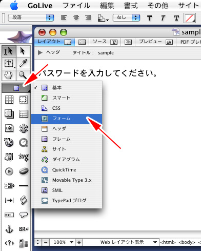Pick the horizontal spacer object icon
Viewport: 201px width, 251px height.
[x=9, y=200]
